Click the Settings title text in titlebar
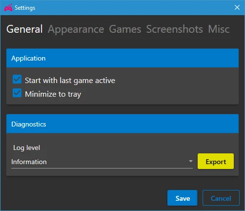The width and height of the screenshot is (245, 211). pos(25,8)
